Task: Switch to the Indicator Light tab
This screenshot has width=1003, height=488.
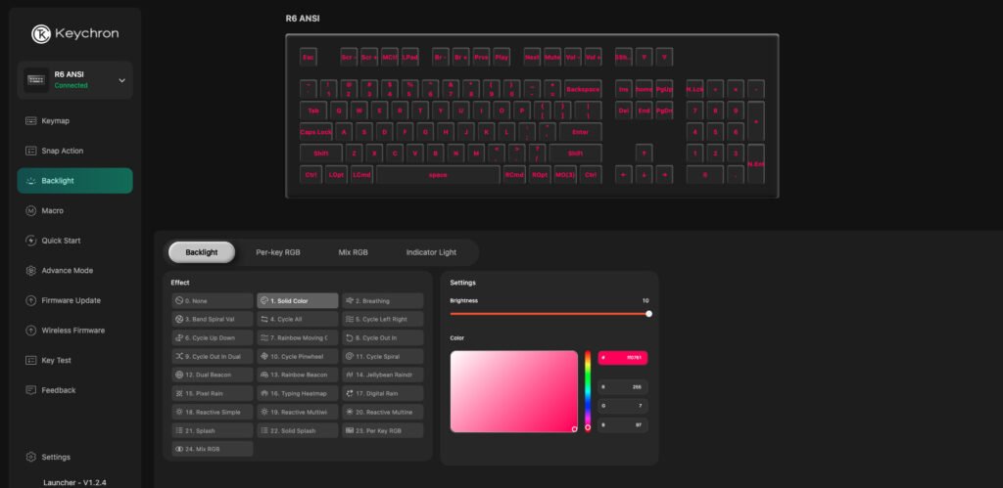Action: pyautogui.click(x=431, y=252)
